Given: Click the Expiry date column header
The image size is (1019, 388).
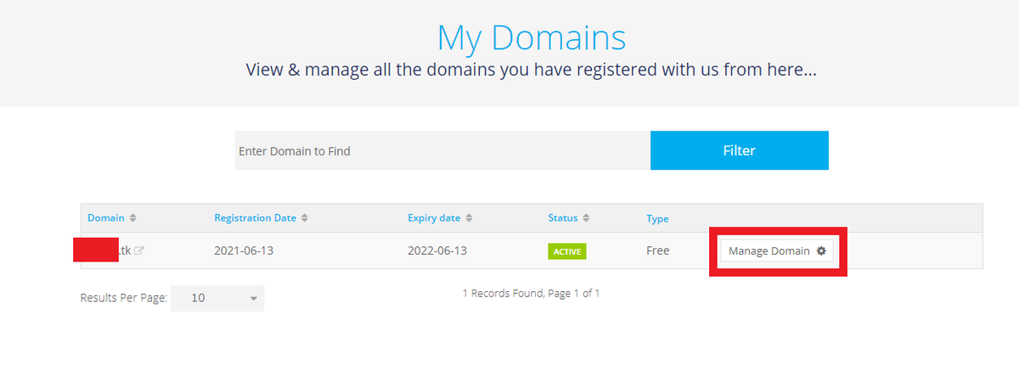Looking at the screenshot, I should [434, 218].
